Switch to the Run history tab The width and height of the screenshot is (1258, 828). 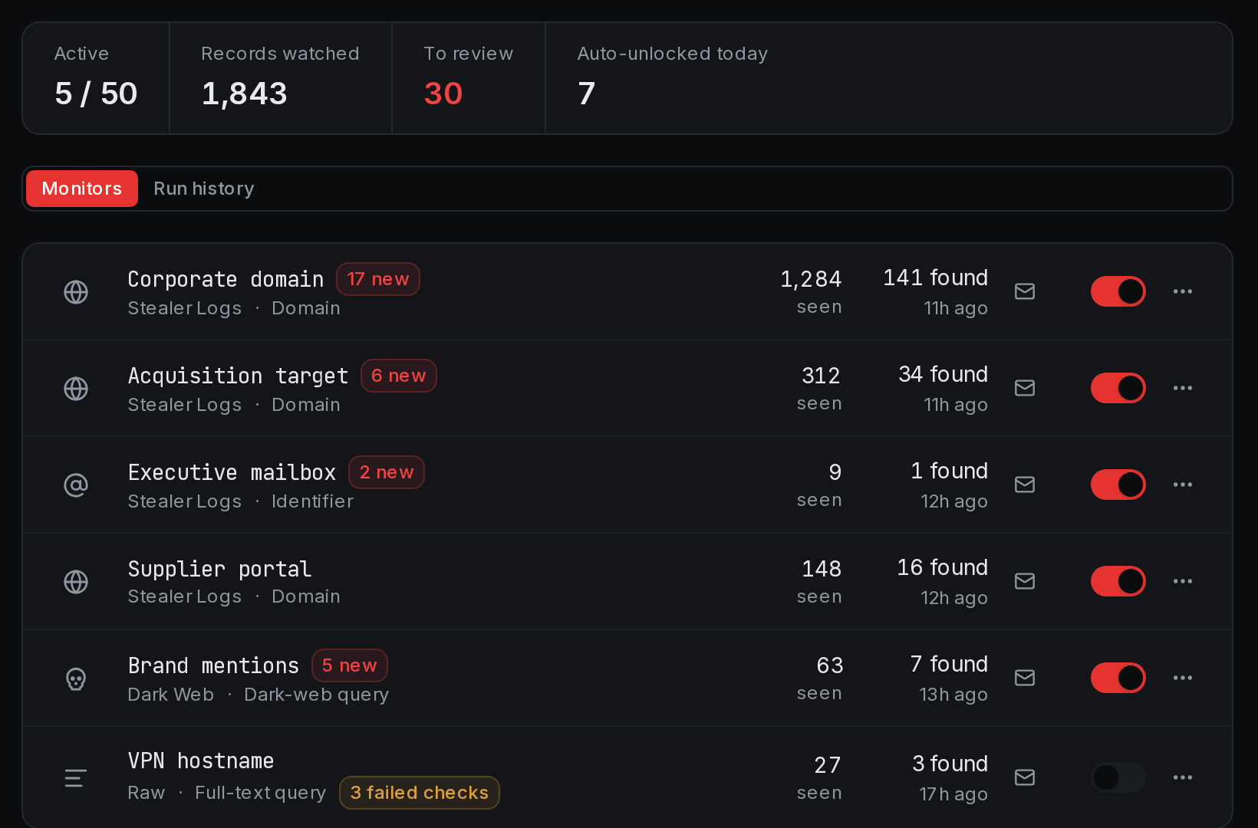[x=204, y=189]
